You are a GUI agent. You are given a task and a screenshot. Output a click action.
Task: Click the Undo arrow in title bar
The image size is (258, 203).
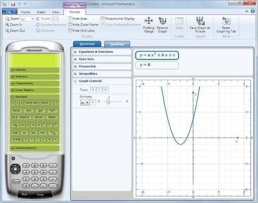tap(19, 4)
